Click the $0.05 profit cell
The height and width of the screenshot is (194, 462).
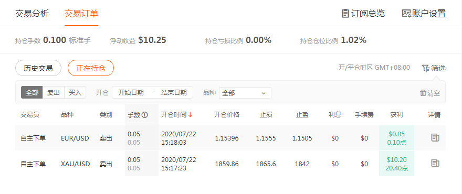(x=396, y=138)
